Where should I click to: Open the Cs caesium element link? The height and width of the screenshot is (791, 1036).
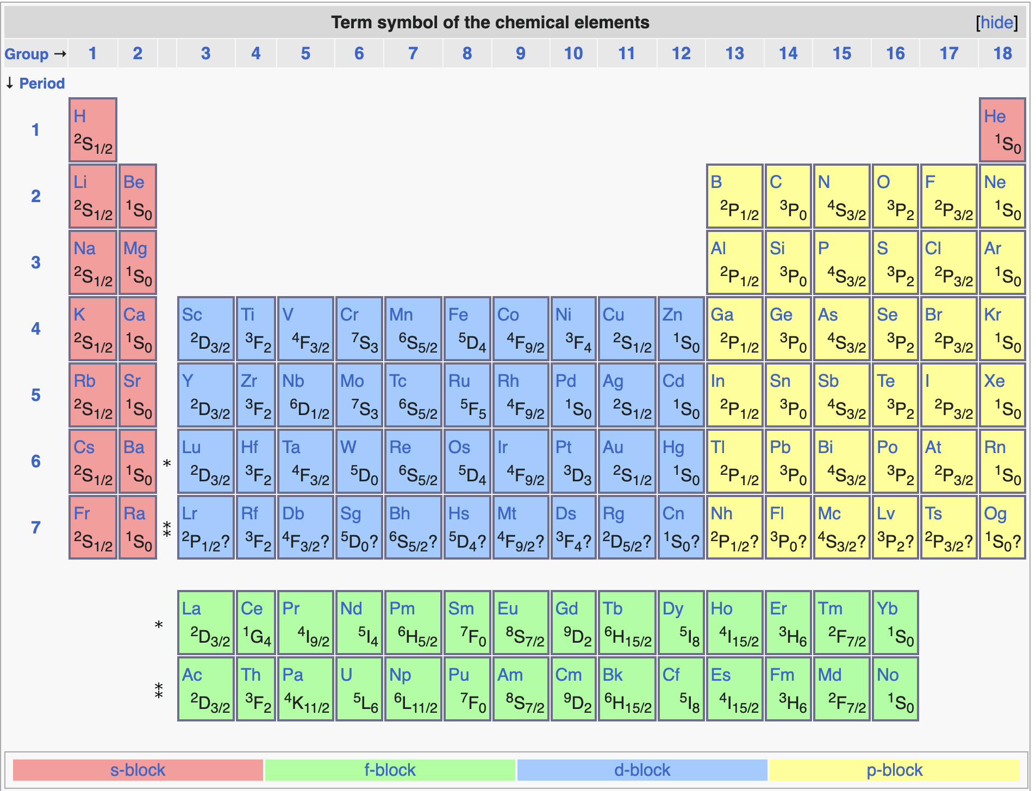point(84,447)
